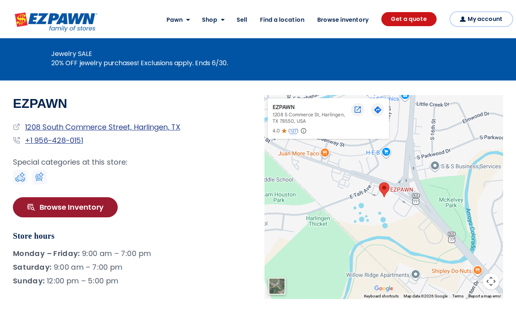Select the Shipley Do-Nuts restaurant marker
This screenshot has height=322, width=516.
pos(478,270)
